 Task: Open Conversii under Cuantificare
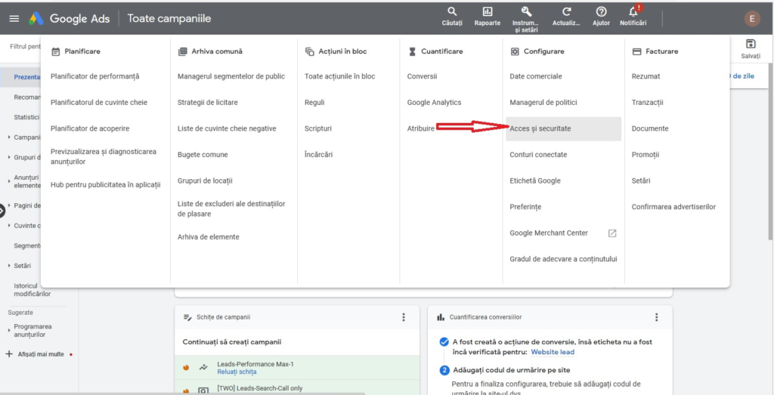point(422,76)
